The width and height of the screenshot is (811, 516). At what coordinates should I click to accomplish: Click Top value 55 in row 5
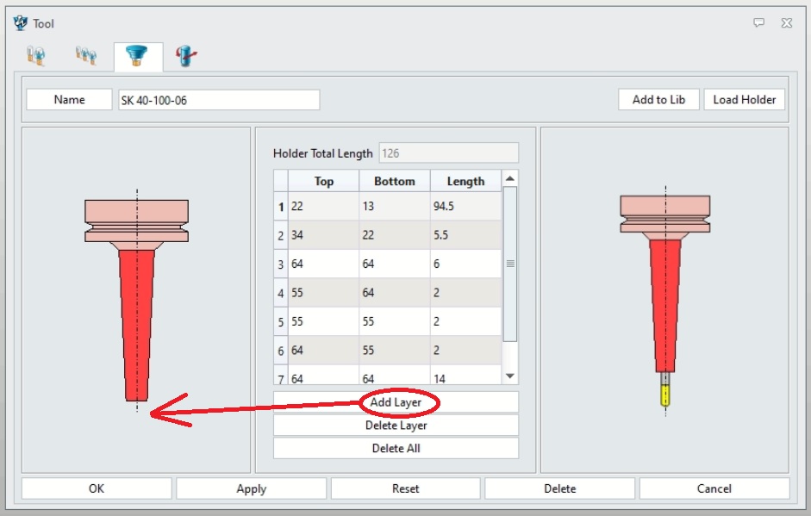(324, 322)
